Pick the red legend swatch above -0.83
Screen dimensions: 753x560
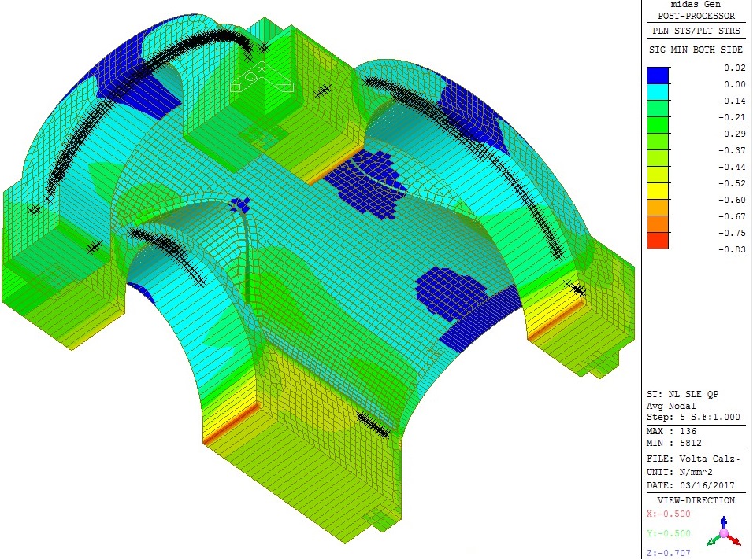click(x=658, y=241)
